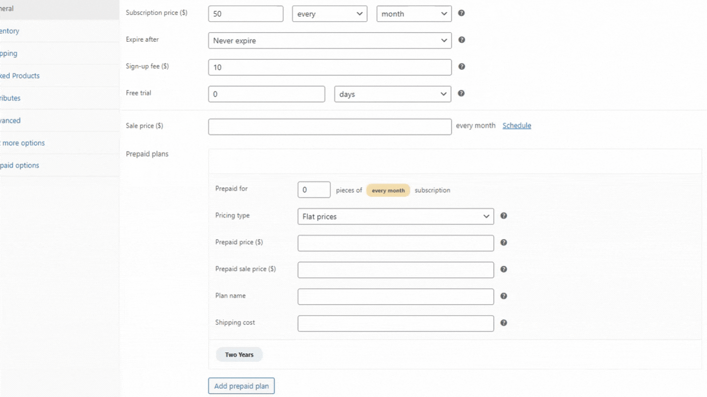The image size is (707, 397).
Task: Click help icon beside Subscription price
Action: point(461,13)
